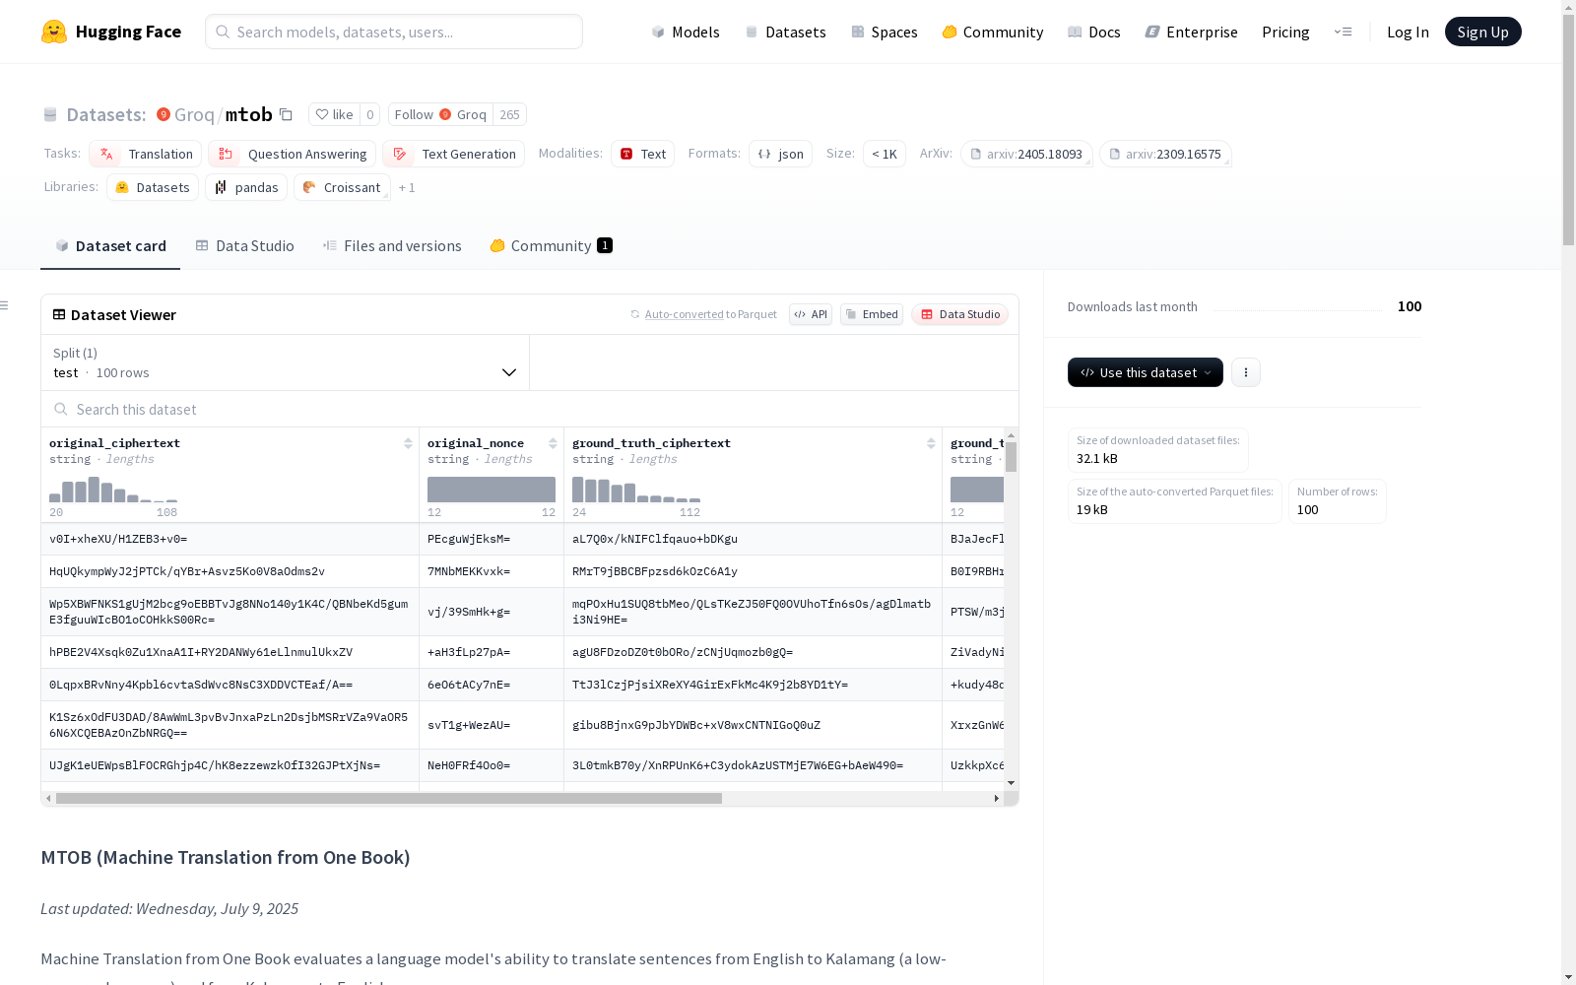Select the row cell 'v0I+xheXU/H1ZEB3+v0='
This screenshot has height=985, width=1576.
click(230, 539)
